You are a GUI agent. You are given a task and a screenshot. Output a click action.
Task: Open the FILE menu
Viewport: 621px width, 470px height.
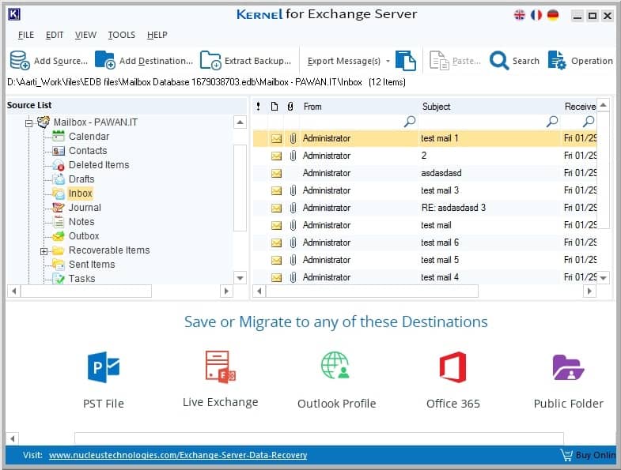tap(26, 35)
